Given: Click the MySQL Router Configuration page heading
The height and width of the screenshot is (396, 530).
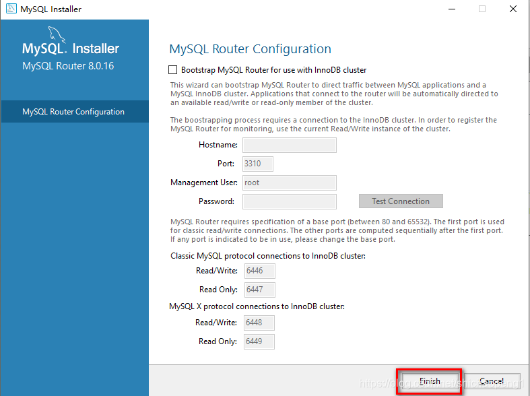Looking at the screenshot, I should click(x=250, y=49).
